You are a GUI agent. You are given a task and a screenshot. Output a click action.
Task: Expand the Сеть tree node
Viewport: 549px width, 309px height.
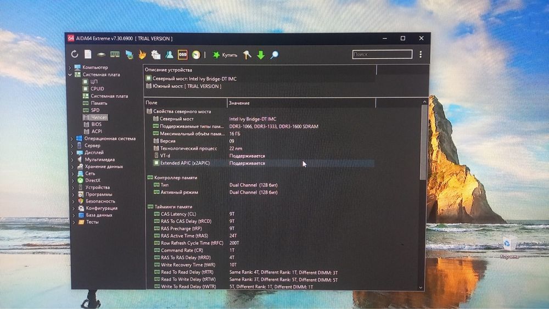coord(73,173)
